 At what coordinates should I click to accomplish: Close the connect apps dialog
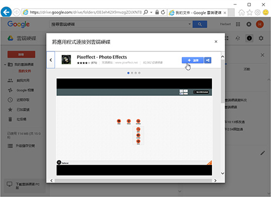point(216,42)
